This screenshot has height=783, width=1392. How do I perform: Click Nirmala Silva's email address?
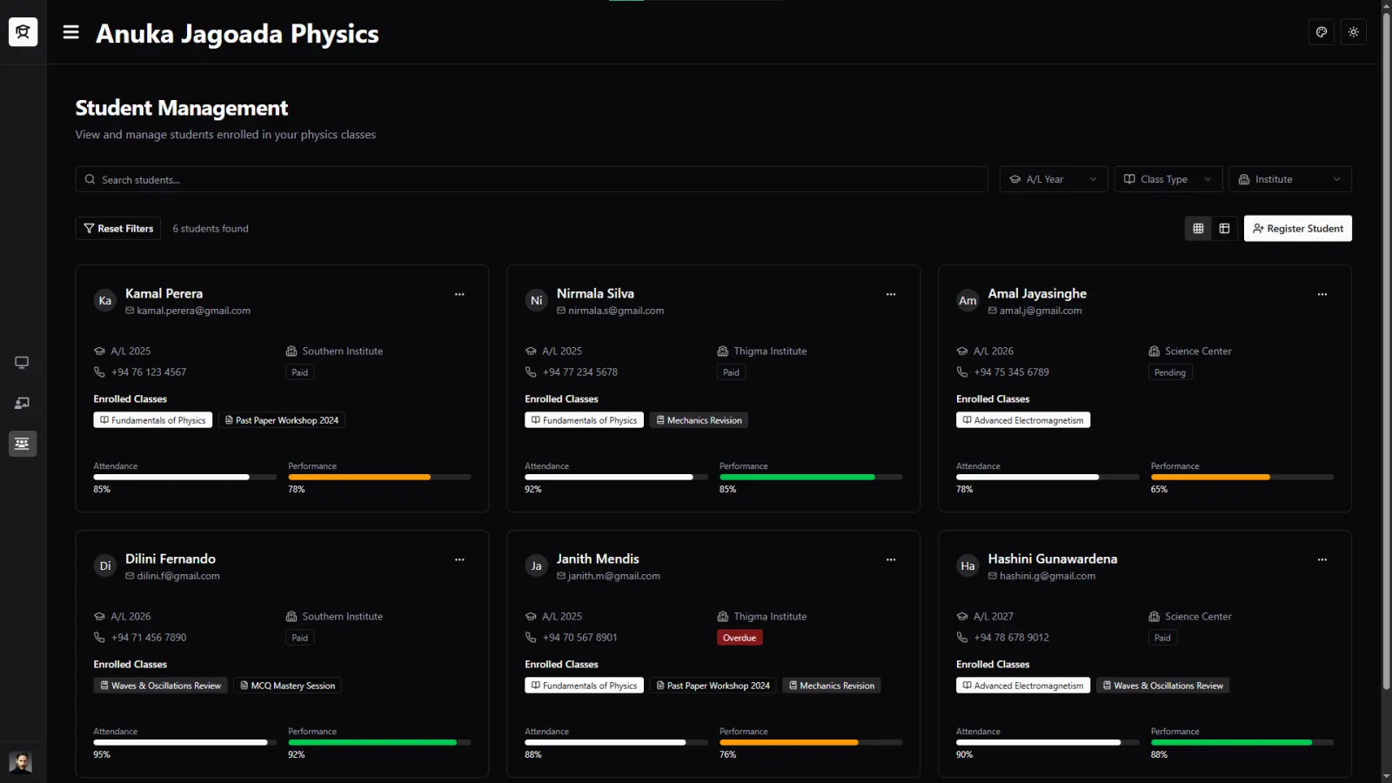tap(616, 311)
